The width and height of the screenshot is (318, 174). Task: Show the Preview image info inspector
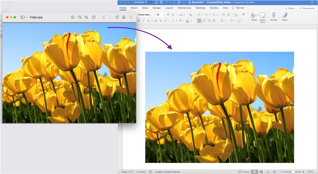73,17
